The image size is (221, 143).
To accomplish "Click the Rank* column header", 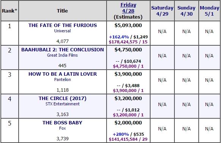I will pos(9,11).
